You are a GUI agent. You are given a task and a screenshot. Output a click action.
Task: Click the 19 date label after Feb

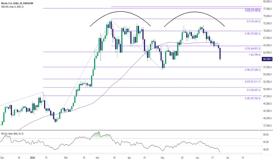coord(84,158)
